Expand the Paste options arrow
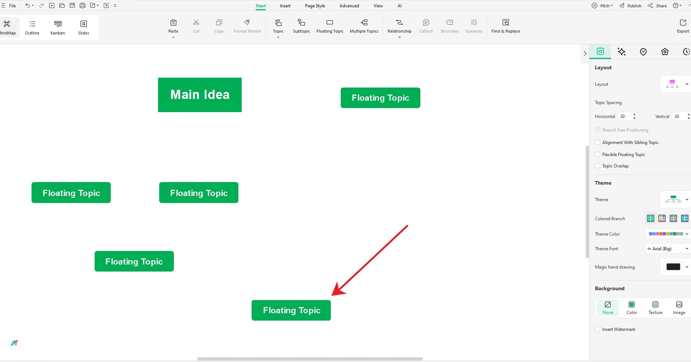 point(173,37)
